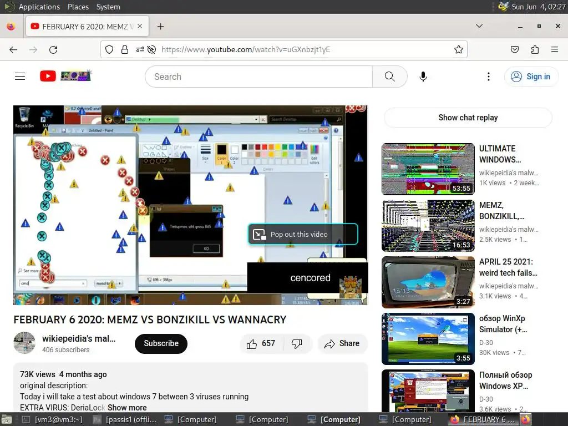Expand description with Show more
The width and height of the screenshot is (568, 426).
pyautogui.click(x=127, y=408)
